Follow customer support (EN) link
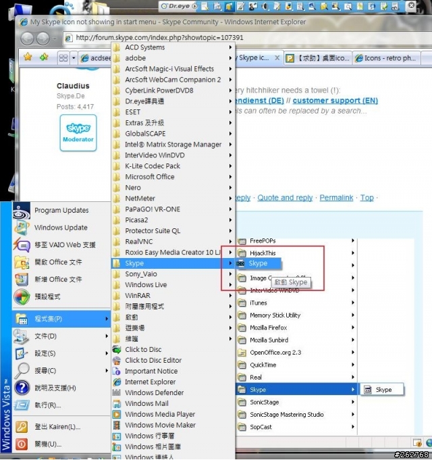432x460 pixels. pos(335,101)
